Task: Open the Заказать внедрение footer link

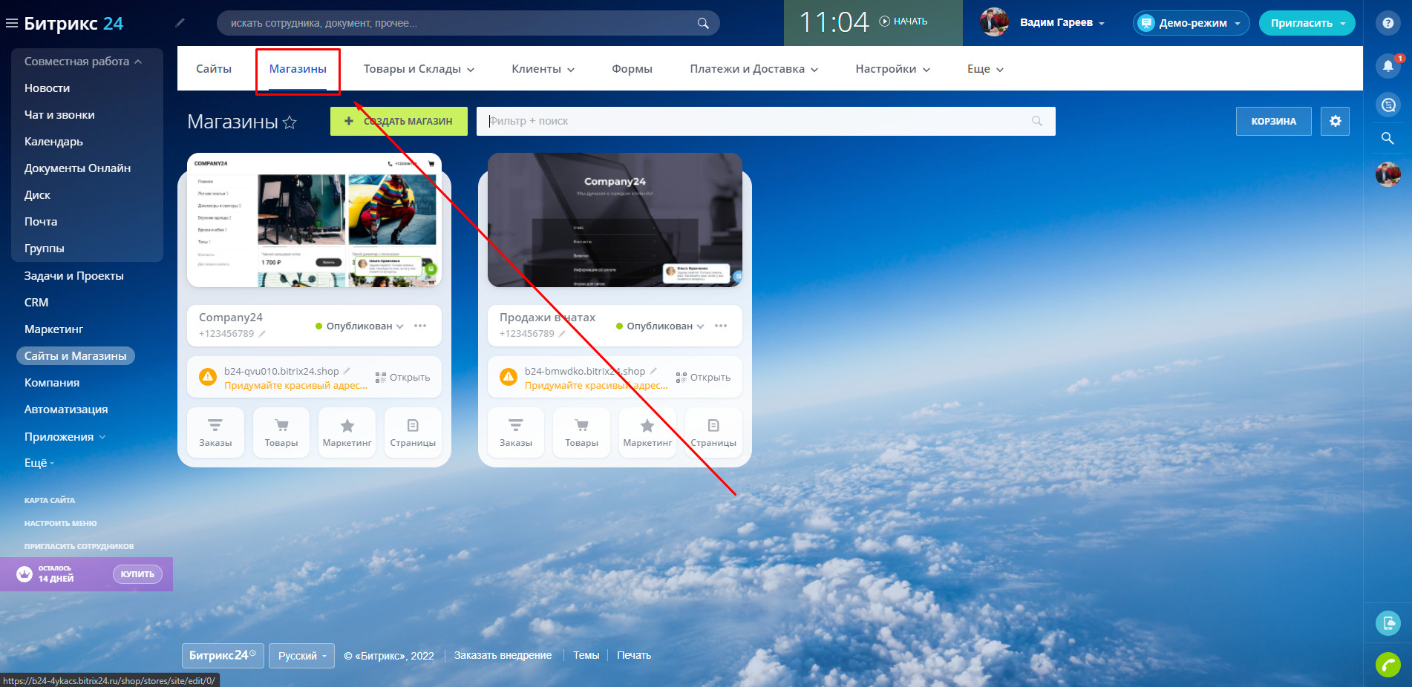Action: (503, 656)
